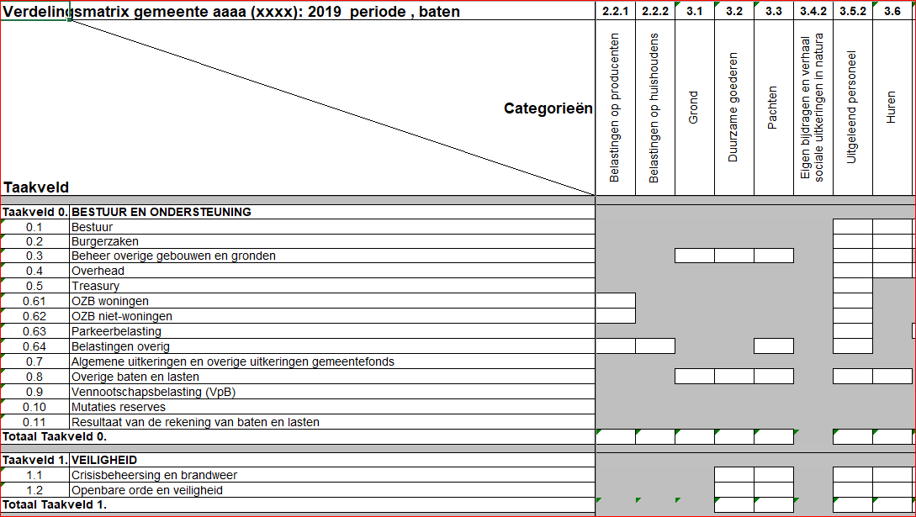The width and height of the screenshot is (916, 517).
Task: Click the 'Huren' column heading
Action: click(892, 108)
